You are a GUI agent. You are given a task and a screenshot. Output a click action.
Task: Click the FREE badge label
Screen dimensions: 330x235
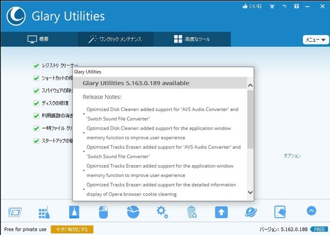click(319, 229)
